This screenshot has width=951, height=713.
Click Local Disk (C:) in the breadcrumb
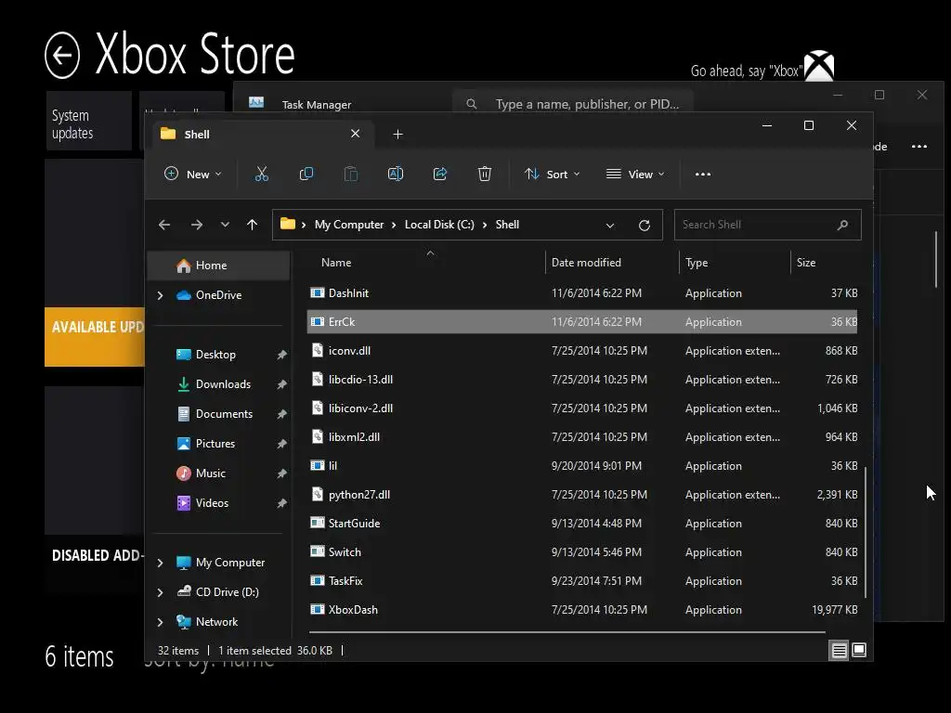tap(439, 225)
